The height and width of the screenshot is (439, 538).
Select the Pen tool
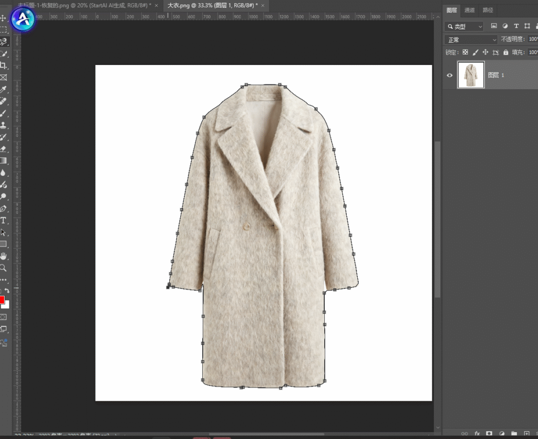[4, 209]
